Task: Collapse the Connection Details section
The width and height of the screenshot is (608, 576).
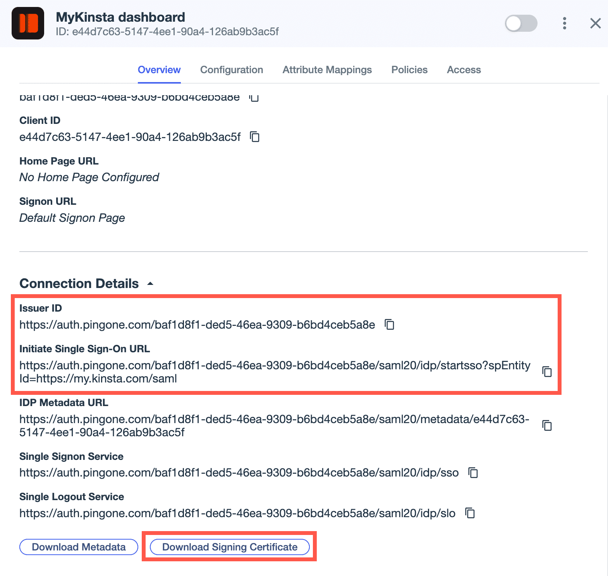Action: click(150, 283)
